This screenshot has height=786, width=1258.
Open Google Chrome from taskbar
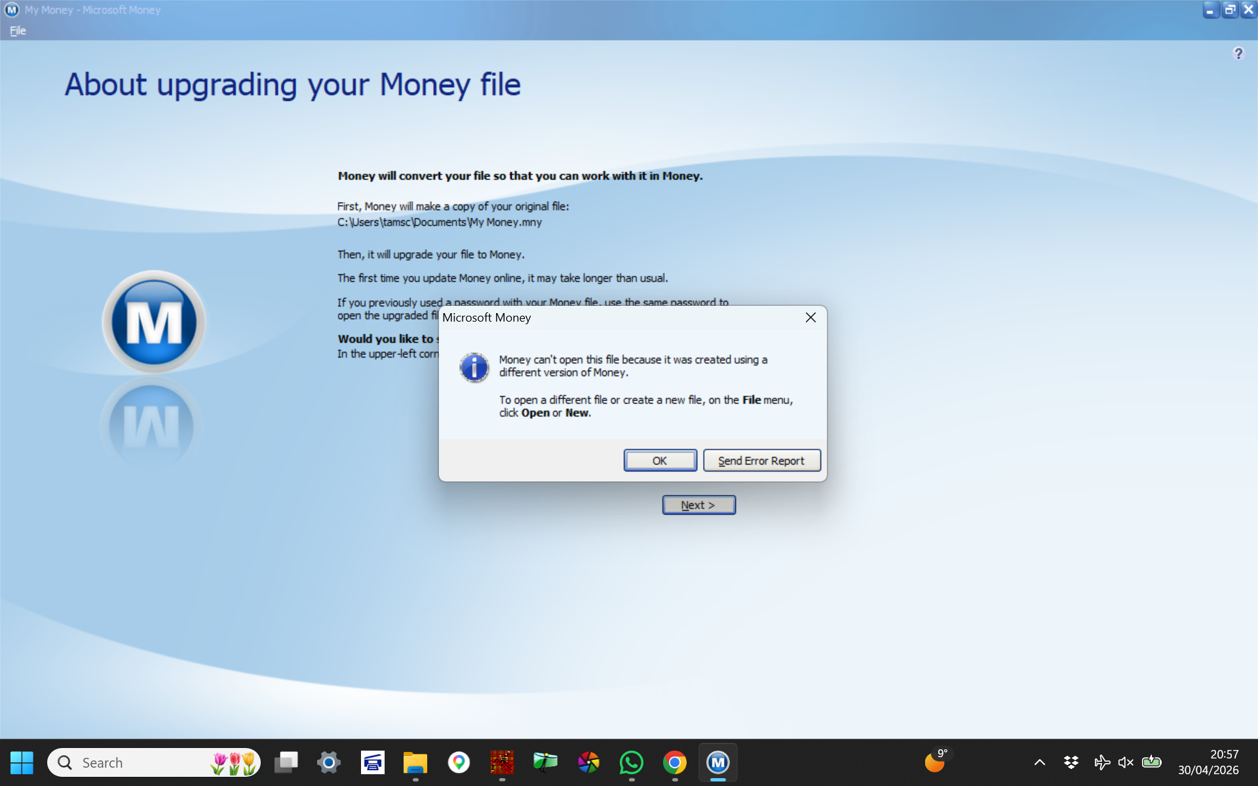tap(675, 762)
